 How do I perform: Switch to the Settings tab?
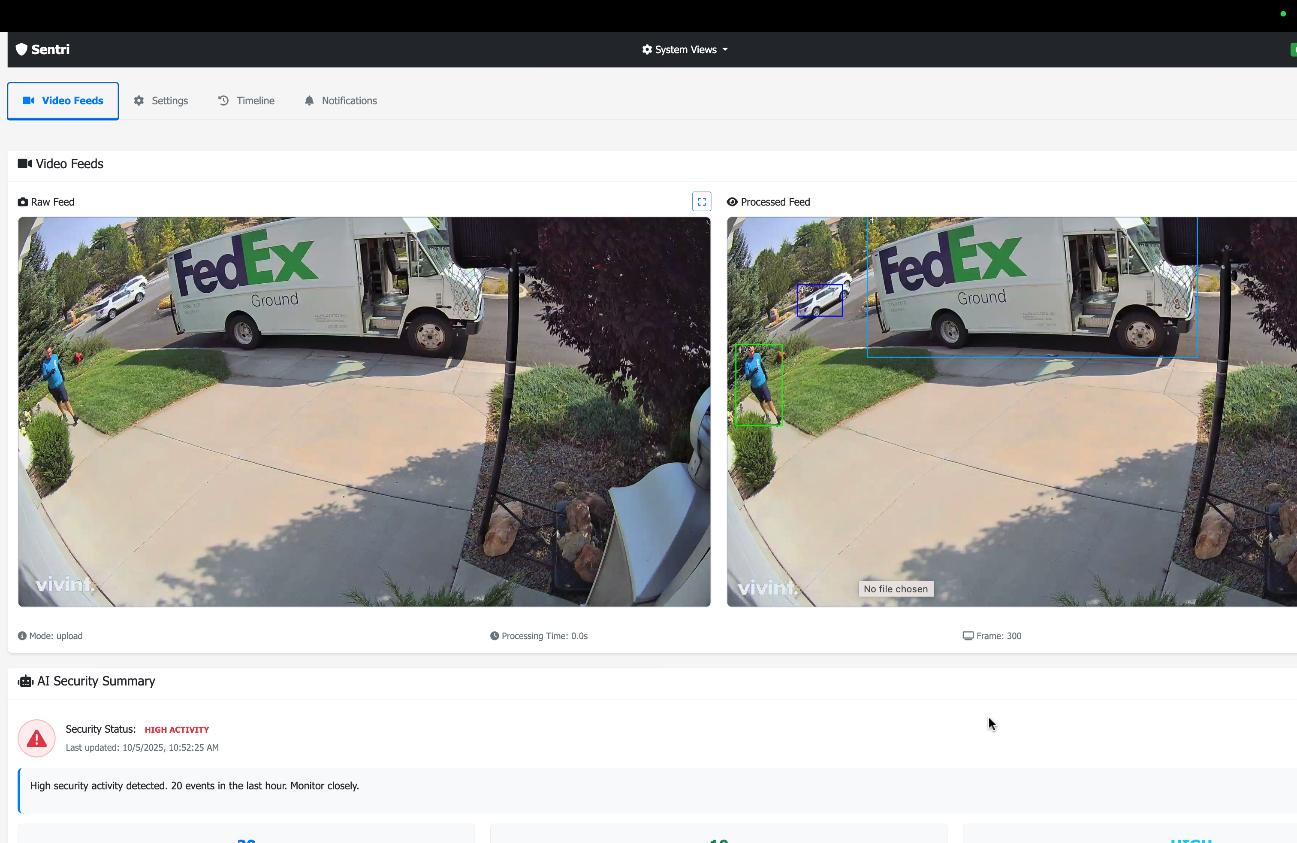tap(169, 101)
